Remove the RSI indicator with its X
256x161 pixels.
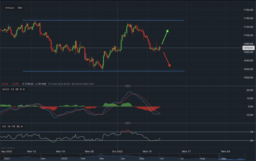[x=22, y=126]
